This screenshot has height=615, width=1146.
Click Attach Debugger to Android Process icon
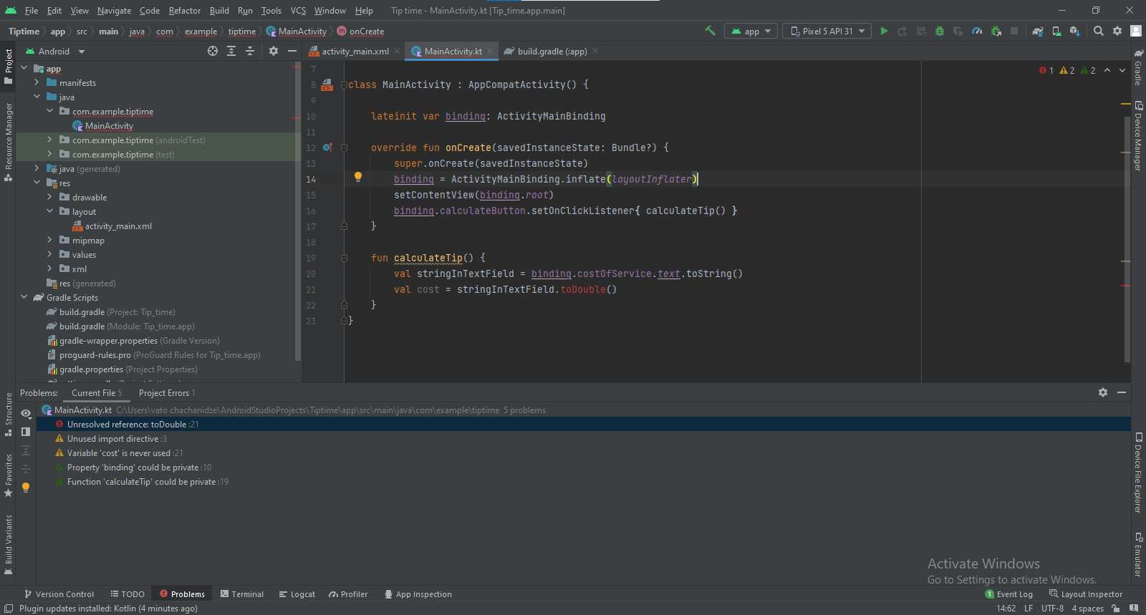point(996,31)
